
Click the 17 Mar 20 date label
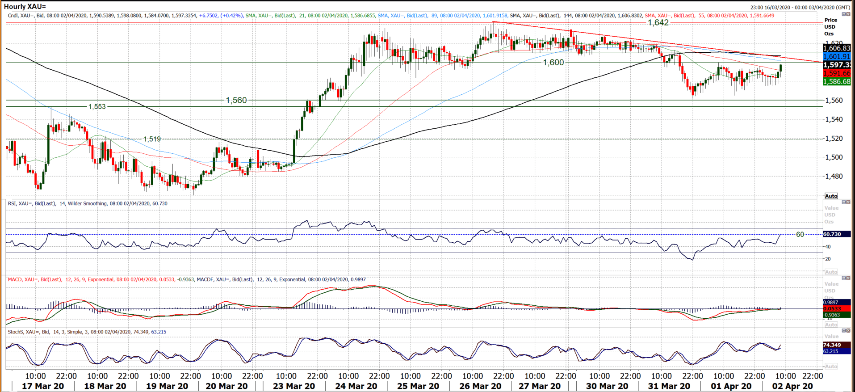(43, 386)
